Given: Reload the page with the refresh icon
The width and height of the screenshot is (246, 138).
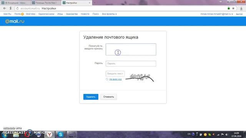Looking at the screenshot, I should tap(17, 8).
